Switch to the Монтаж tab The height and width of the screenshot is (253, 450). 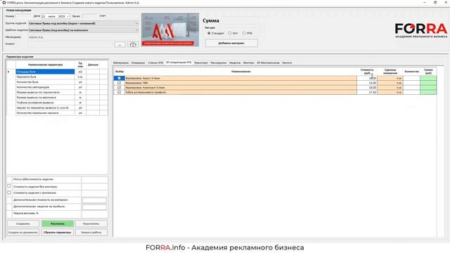[x=248, y=63]
